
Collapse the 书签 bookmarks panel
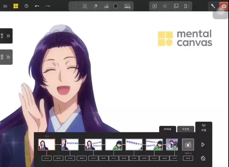[204, 127]
